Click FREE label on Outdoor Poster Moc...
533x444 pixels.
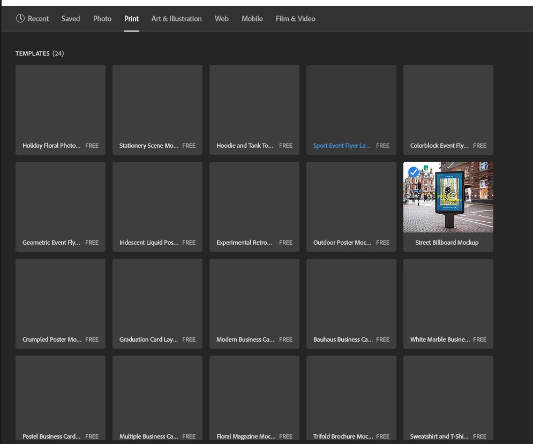click(x=383, y=243)
